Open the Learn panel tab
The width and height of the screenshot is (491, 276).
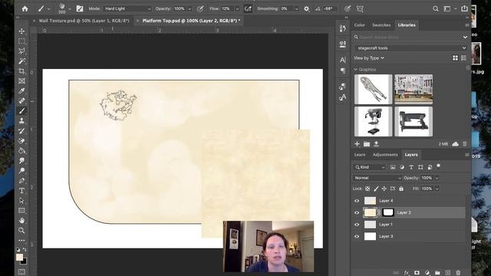tap(360, 155)
